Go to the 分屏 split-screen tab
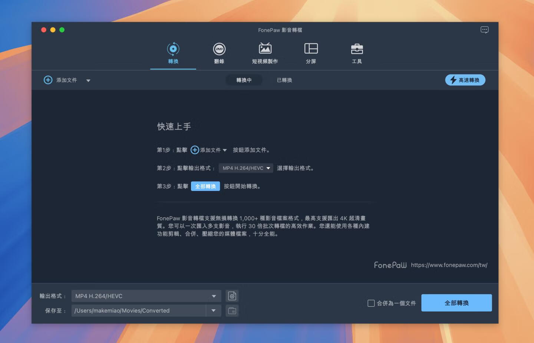The width and height of the screenshot is (534, 343). 311,54
